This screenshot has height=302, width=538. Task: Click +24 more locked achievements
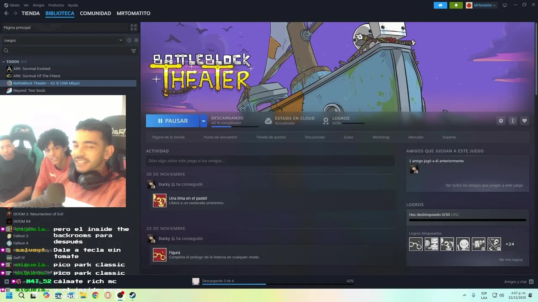click(x=510, y=244)
